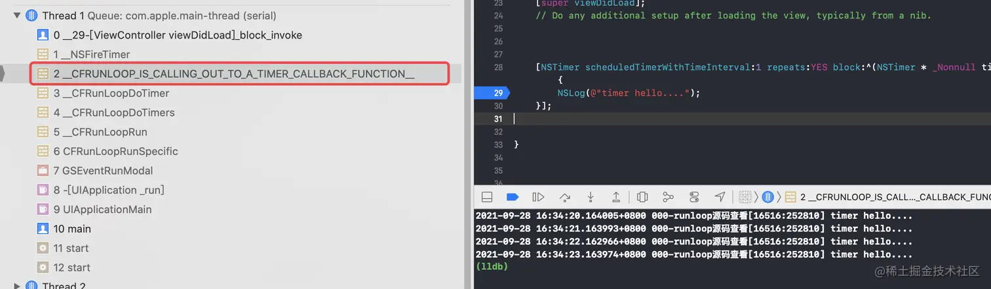991x289 pixels.
Task: Click the Step Out icon
Action: (616, 197)
